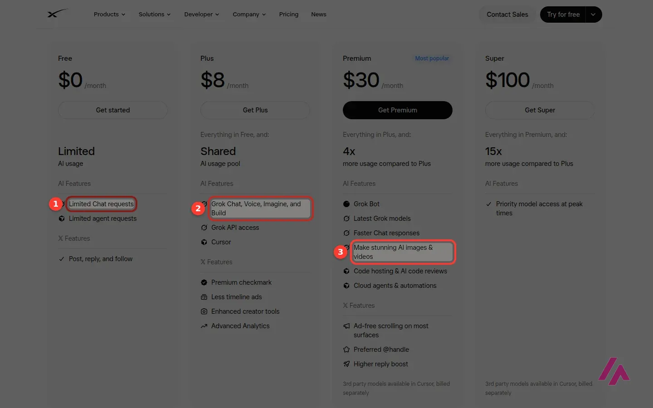Go to the Pricing page
This screenshot has height=408, width=653.
(x=289, y=15)
